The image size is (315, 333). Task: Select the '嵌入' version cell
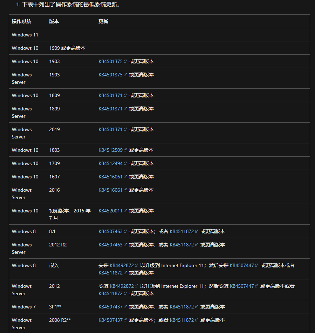click(54, 265)
